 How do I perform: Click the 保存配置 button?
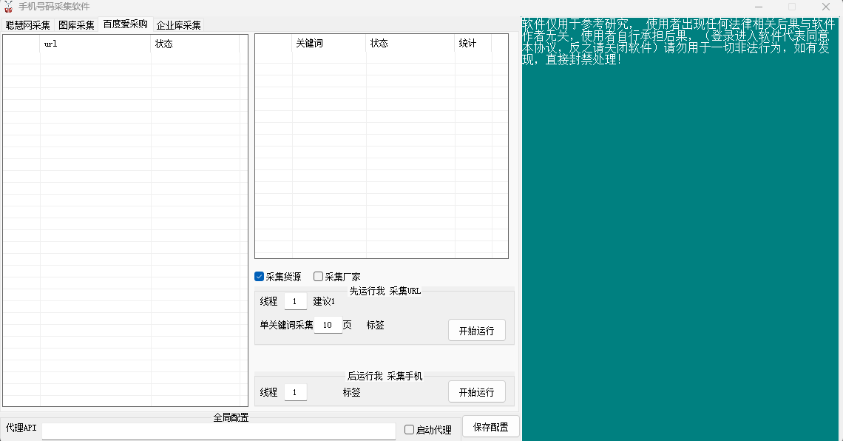click(x=490, y=427)
